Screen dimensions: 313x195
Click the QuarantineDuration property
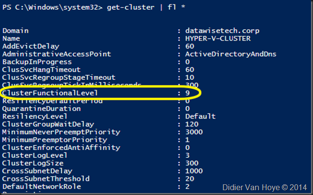coord(41,109)
